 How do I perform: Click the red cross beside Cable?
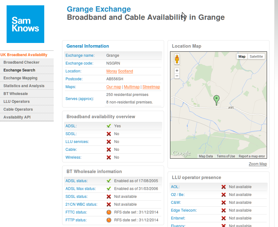click(x=109, y=150)
